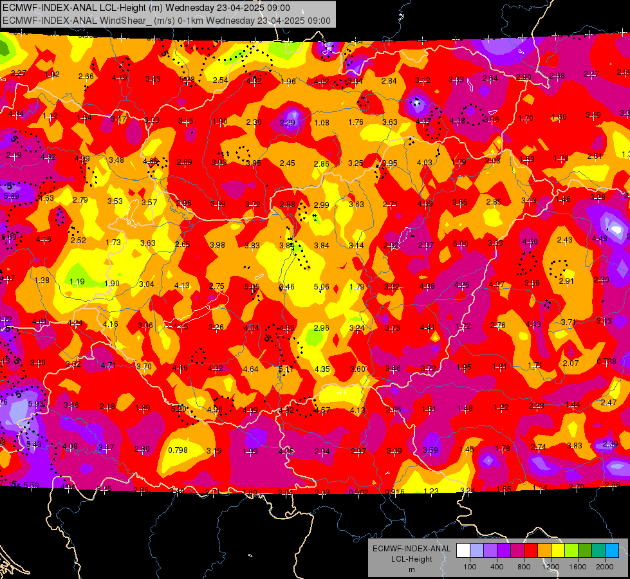Image resolution: width=630 pixels, height=579 pixels.
Task: Click the wind shear value 2.79
Action: point(80,199)
